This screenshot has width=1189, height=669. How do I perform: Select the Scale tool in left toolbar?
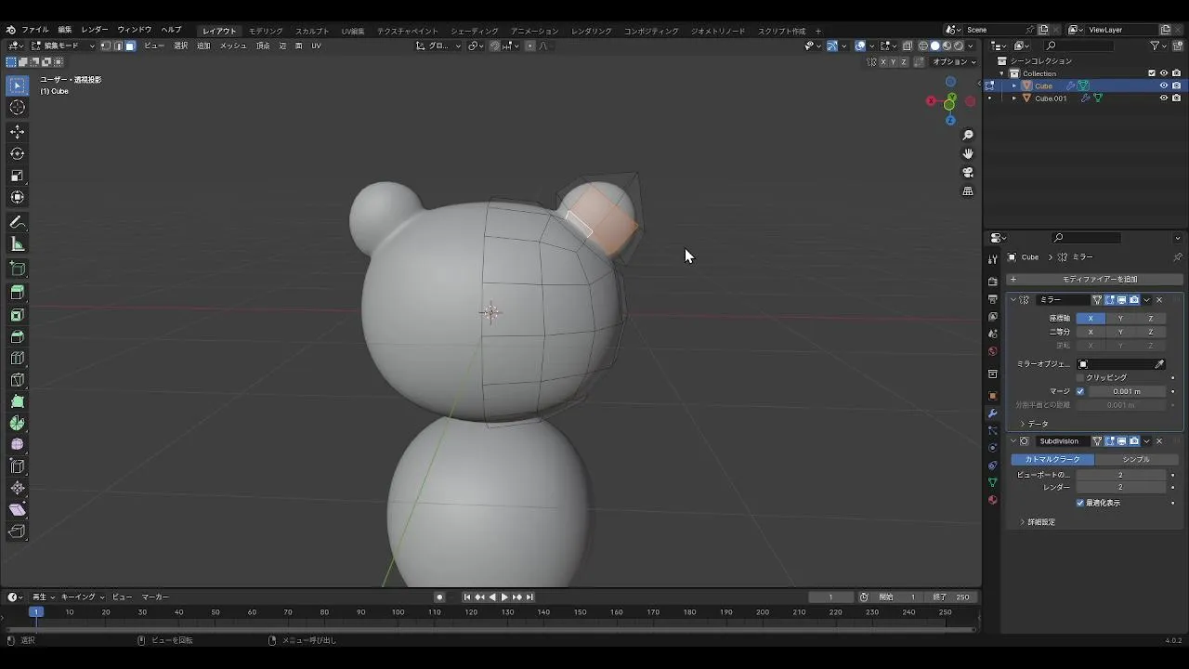18,176
